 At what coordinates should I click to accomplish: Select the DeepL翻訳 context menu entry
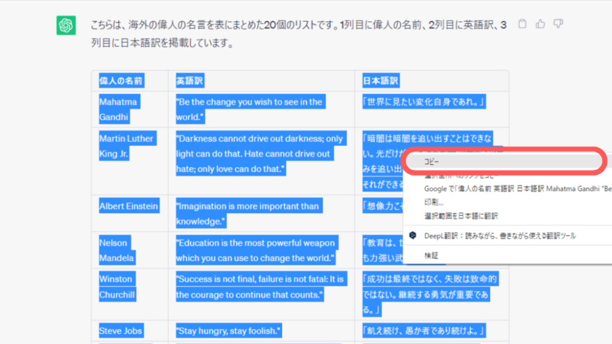(500, 236)
